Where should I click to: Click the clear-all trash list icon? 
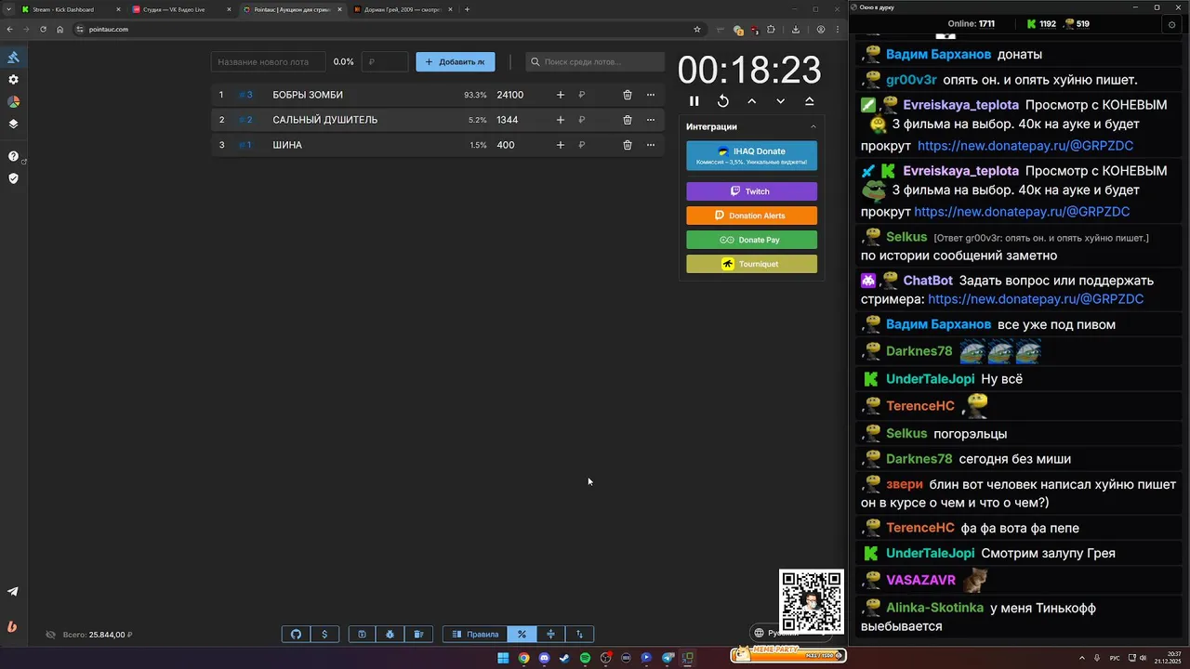(418, 635)
